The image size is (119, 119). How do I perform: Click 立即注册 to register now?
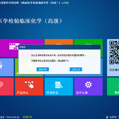[76, 69]
